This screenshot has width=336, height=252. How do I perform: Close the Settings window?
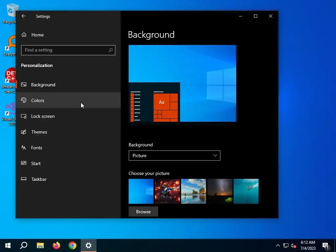click(x=271, y=16)
